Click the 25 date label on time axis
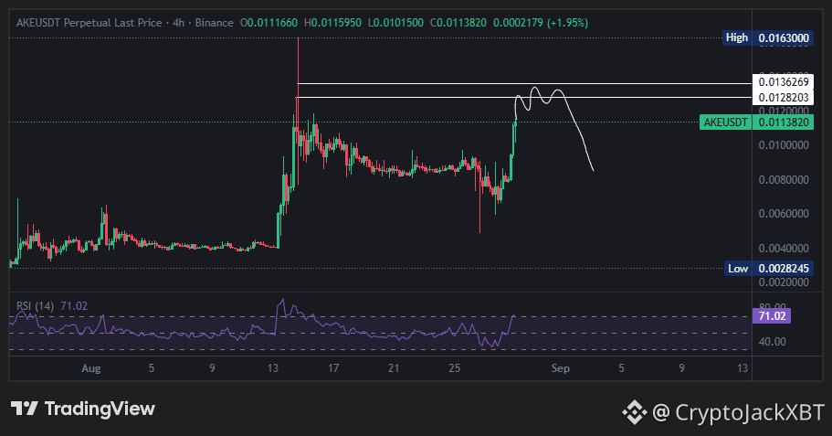The image size is (832, 436). (455, 368)
